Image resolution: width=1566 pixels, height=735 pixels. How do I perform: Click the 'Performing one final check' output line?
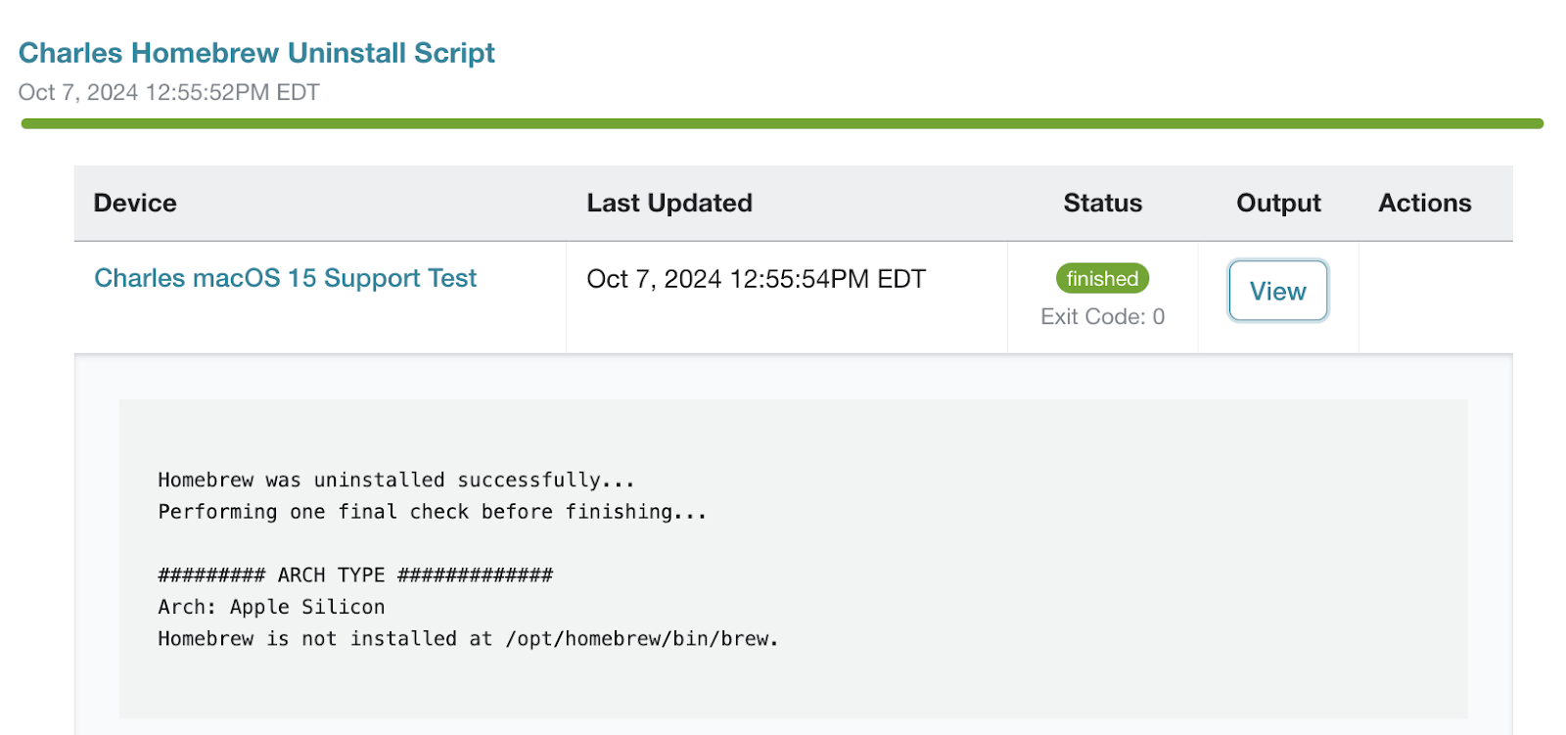432,512
